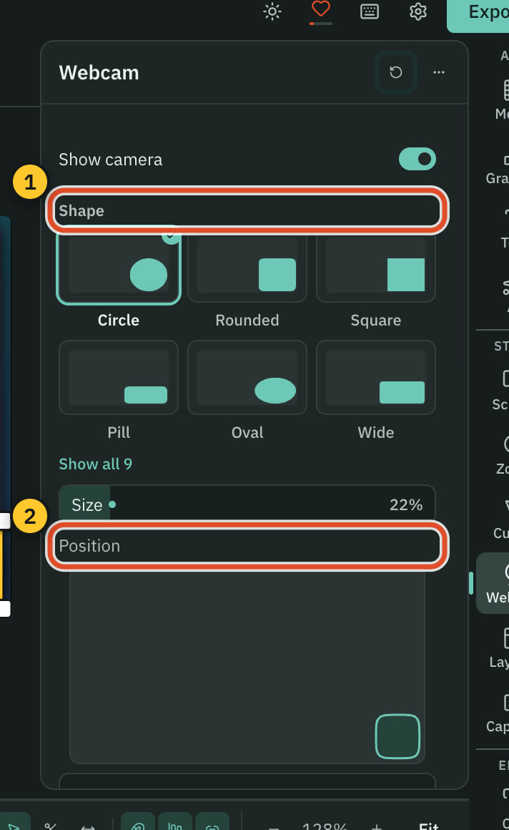Click Fit in the bottom zoom controls
509x830 pixels.
click(x=429, y=826)
